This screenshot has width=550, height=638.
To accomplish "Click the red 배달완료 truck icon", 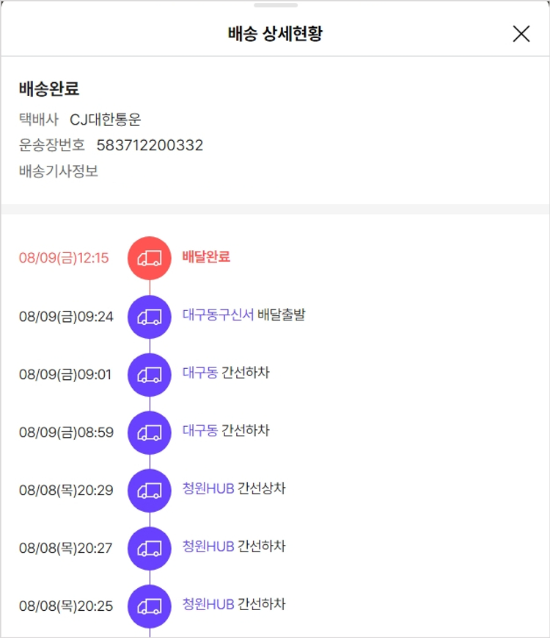I will (150, 258).
